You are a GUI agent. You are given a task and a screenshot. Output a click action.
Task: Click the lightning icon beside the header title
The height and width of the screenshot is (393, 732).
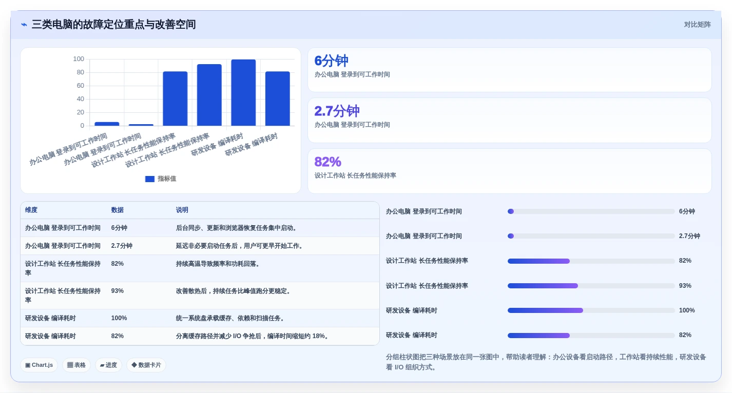click(x=24, y=25)
